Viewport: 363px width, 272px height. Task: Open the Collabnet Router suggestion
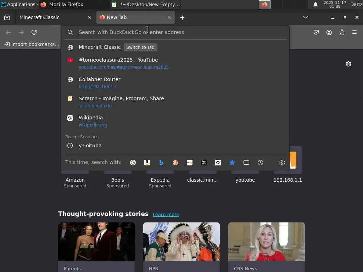coord(175,83)
